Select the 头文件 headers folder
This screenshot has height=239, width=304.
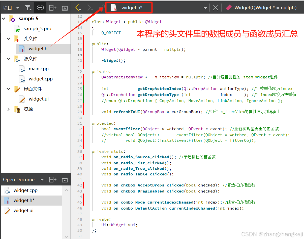tap(31, 39)
